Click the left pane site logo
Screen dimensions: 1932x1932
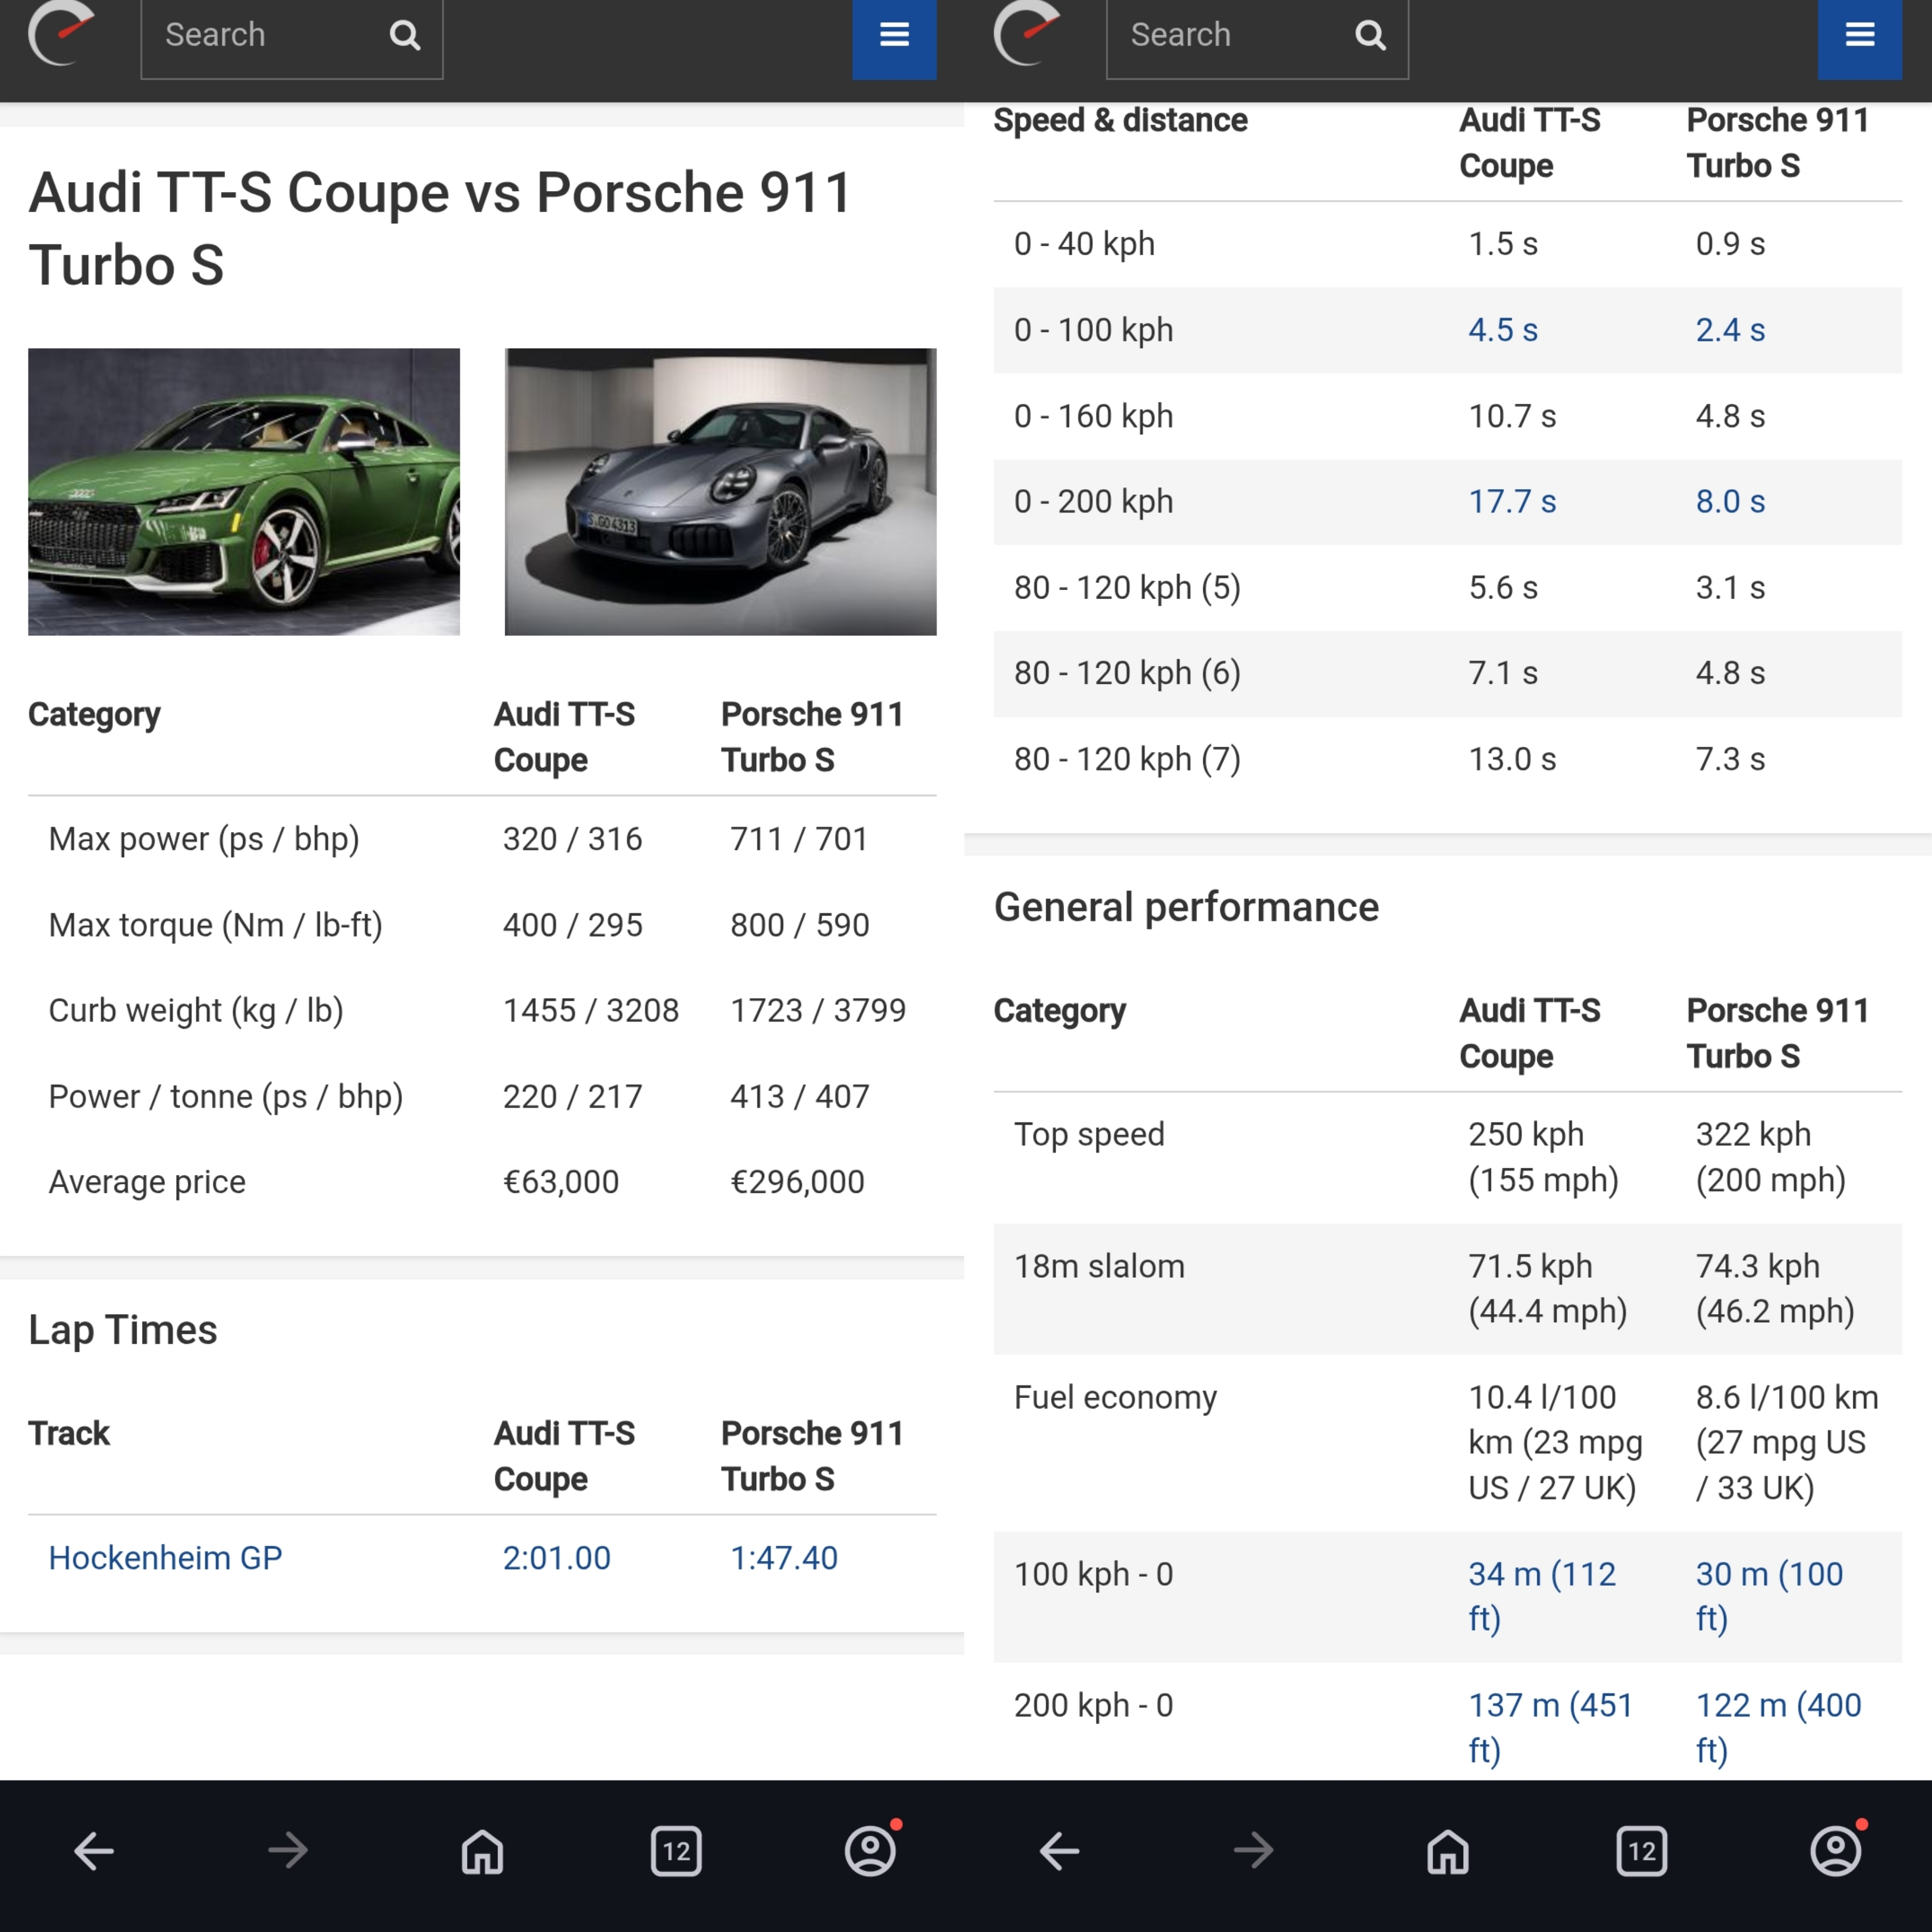pos(60,34)
